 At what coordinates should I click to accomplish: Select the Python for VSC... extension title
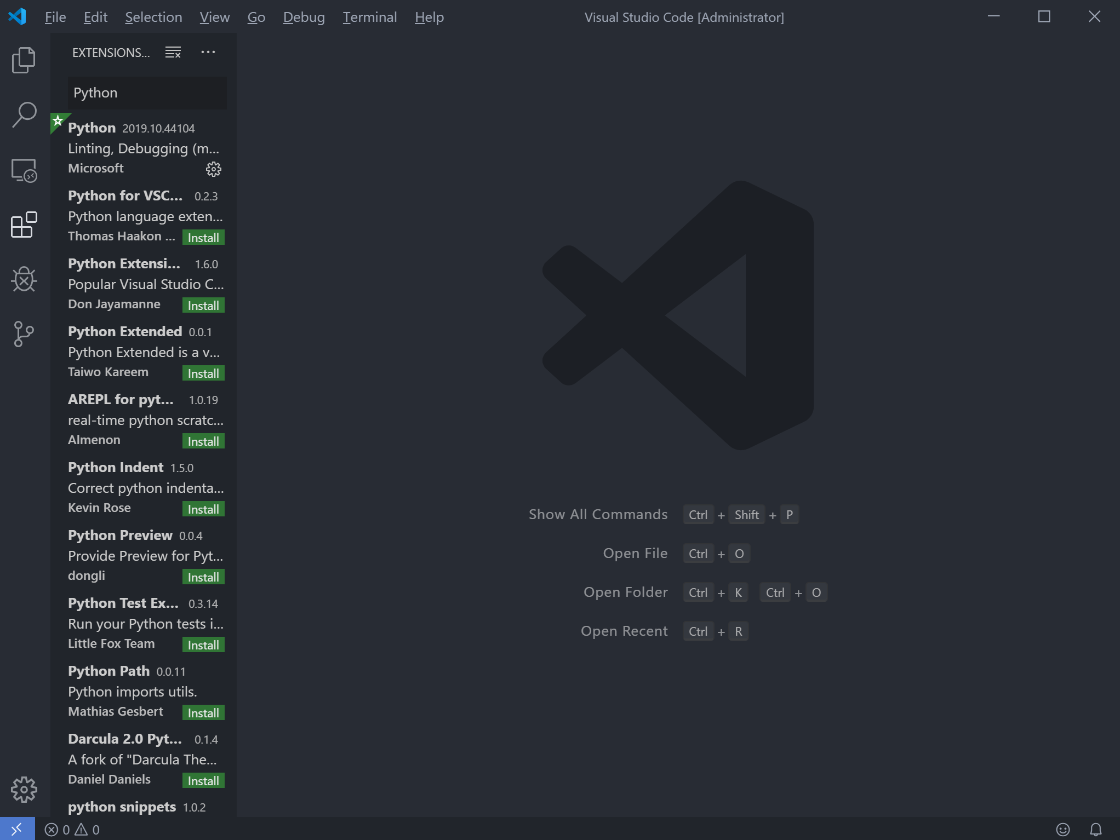125,195
